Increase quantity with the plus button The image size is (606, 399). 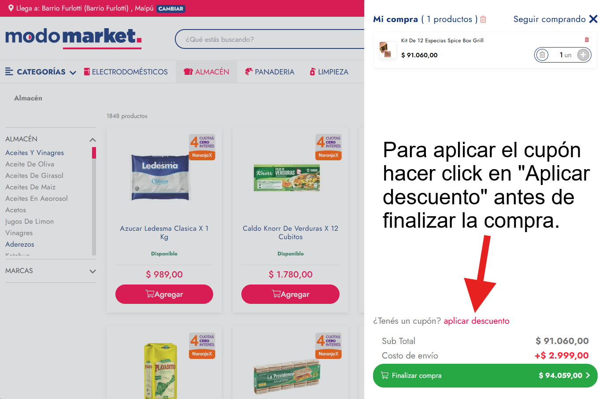[583, 55]
